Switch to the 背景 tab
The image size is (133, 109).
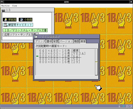56,41
